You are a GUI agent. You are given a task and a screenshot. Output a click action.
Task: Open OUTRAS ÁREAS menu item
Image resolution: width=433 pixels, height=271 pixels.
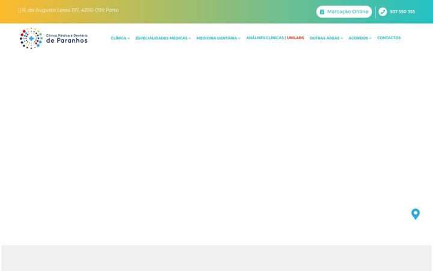326,38
